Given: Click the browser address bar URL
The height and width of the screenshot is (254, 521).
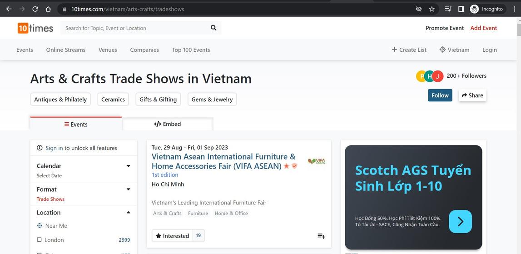Looking at the screenshot, I should (128, 9).
